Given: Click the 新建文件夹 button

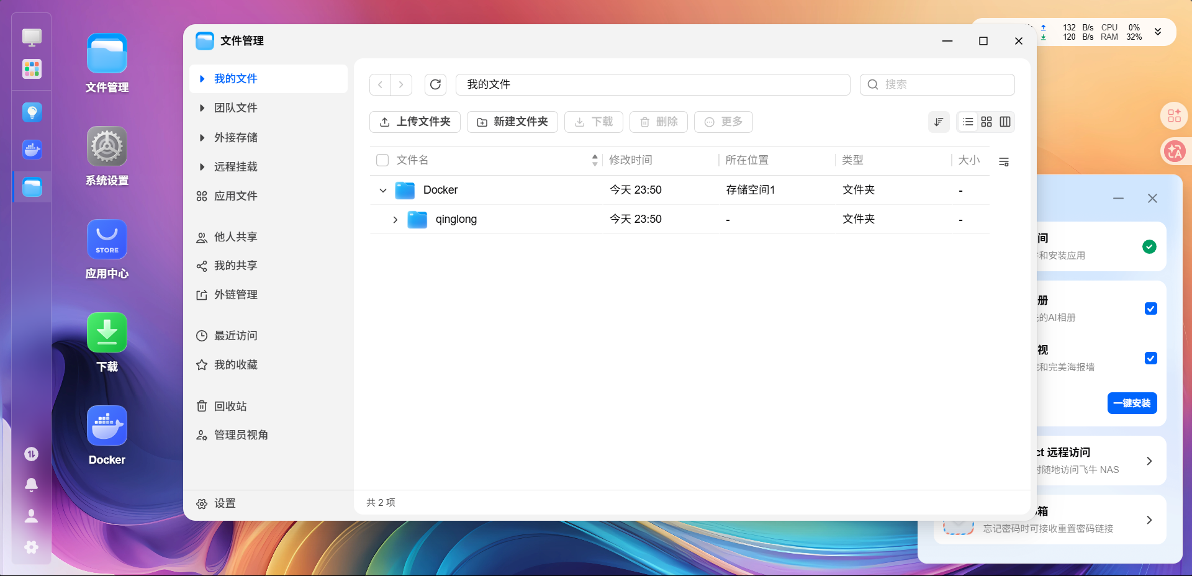Looking at the screenshot, I should [x=512, y=122].
